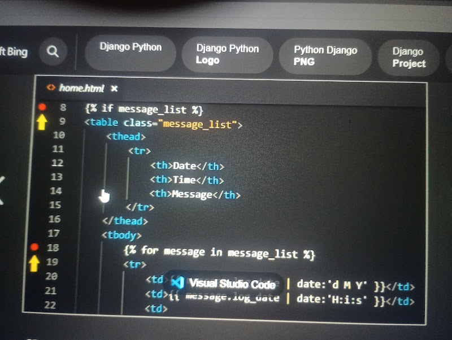The width and height of the screenshot is (452, 340).
Task: Click the "Visual Studio Code" overlay label
Action: coord(232,283)
